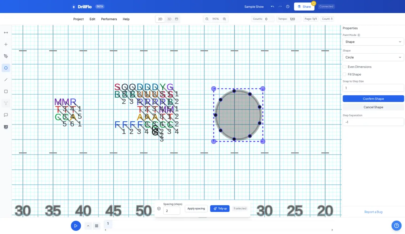Click the 193% zoom level text
405x234 pixels.
tap(216, 19)
